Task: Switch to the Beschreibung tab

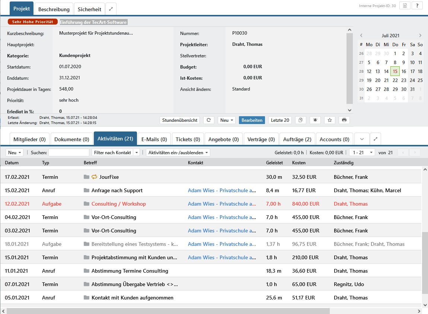Action: pyautogui.click(x=54, y=9)
